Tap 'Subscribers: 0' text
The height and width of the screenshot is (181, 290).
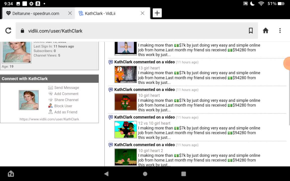[45, 51]
